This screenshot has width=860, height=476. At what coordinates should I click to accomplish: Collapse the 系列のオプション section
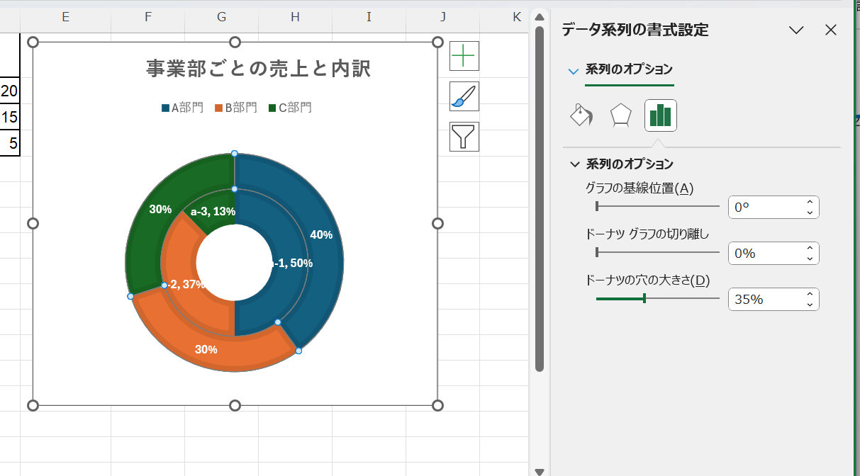(575, 164)
